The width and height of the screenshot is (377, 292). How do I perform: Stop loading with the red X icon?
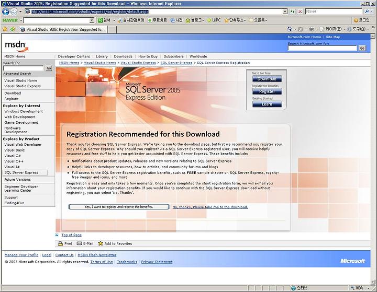(x=300, y=11)
